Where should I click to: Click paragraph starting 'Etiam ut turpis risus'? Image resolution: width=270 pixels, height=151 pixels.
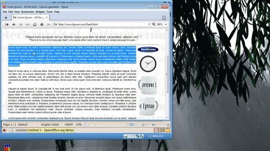72,77
